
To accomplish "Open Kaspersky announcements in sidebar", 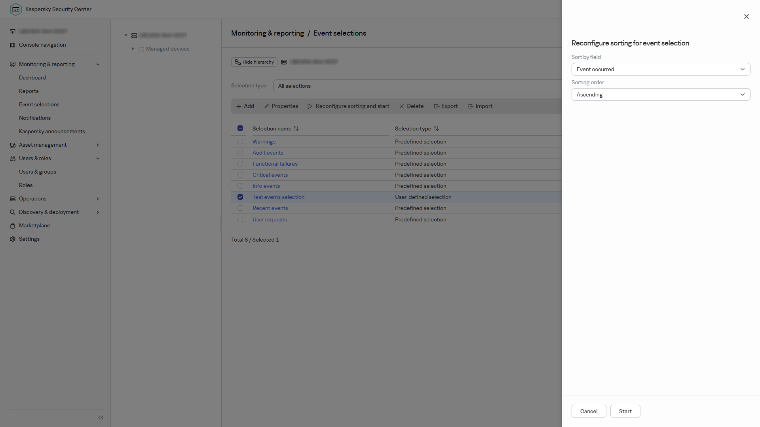I will point(52,132).
